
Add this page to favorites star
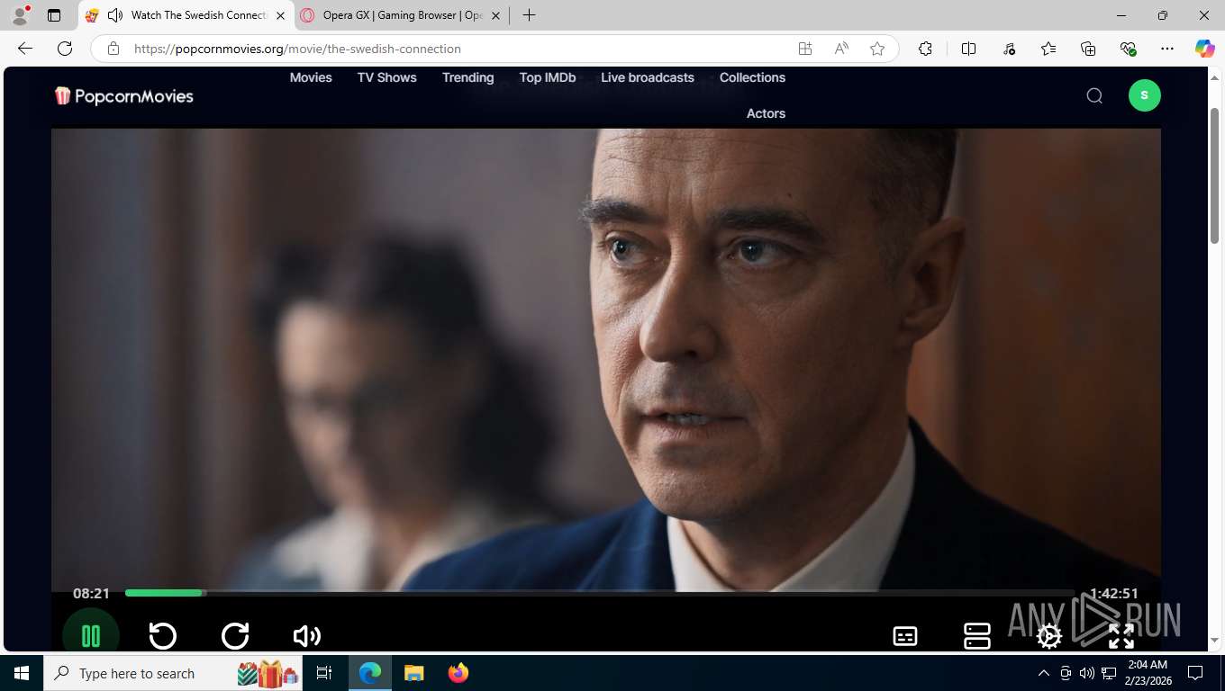[877, 49]
